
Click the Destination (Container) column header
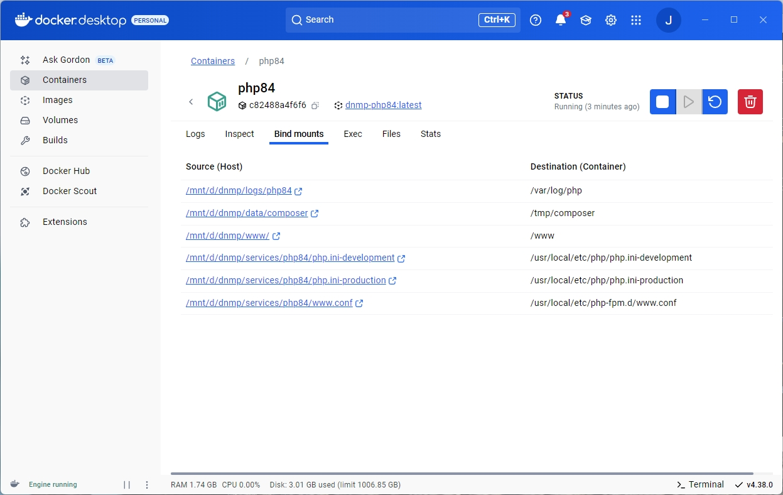[578, 166]
